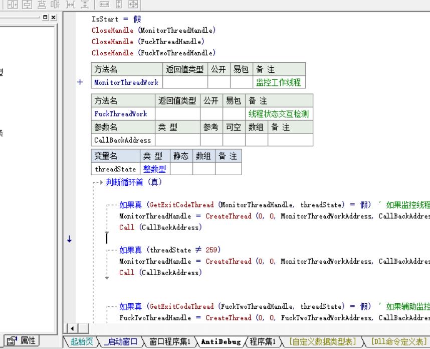Click the center-vertically alignment toolbar icon
The image size is (430, 349).
click(x=27, y=4)
